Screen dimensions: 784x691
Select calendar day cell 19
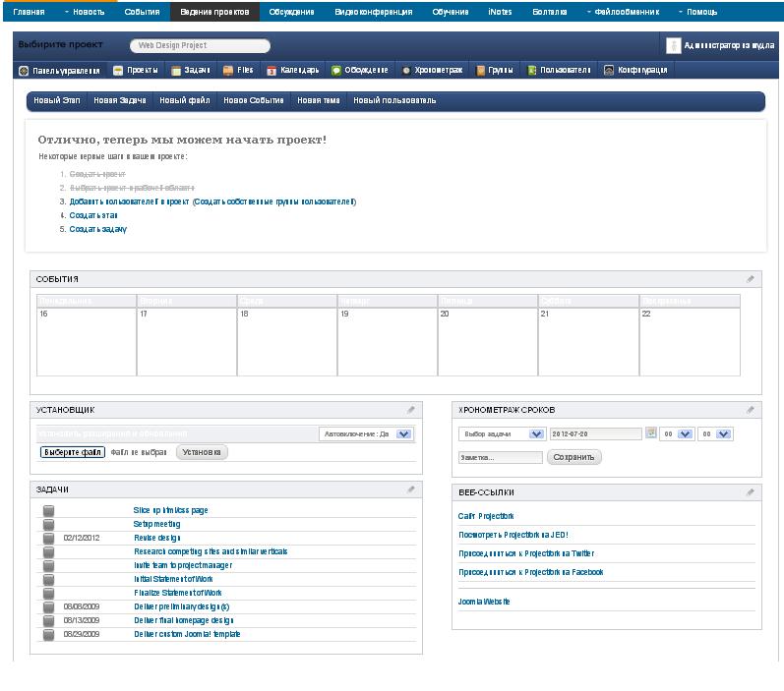[387, 342]
